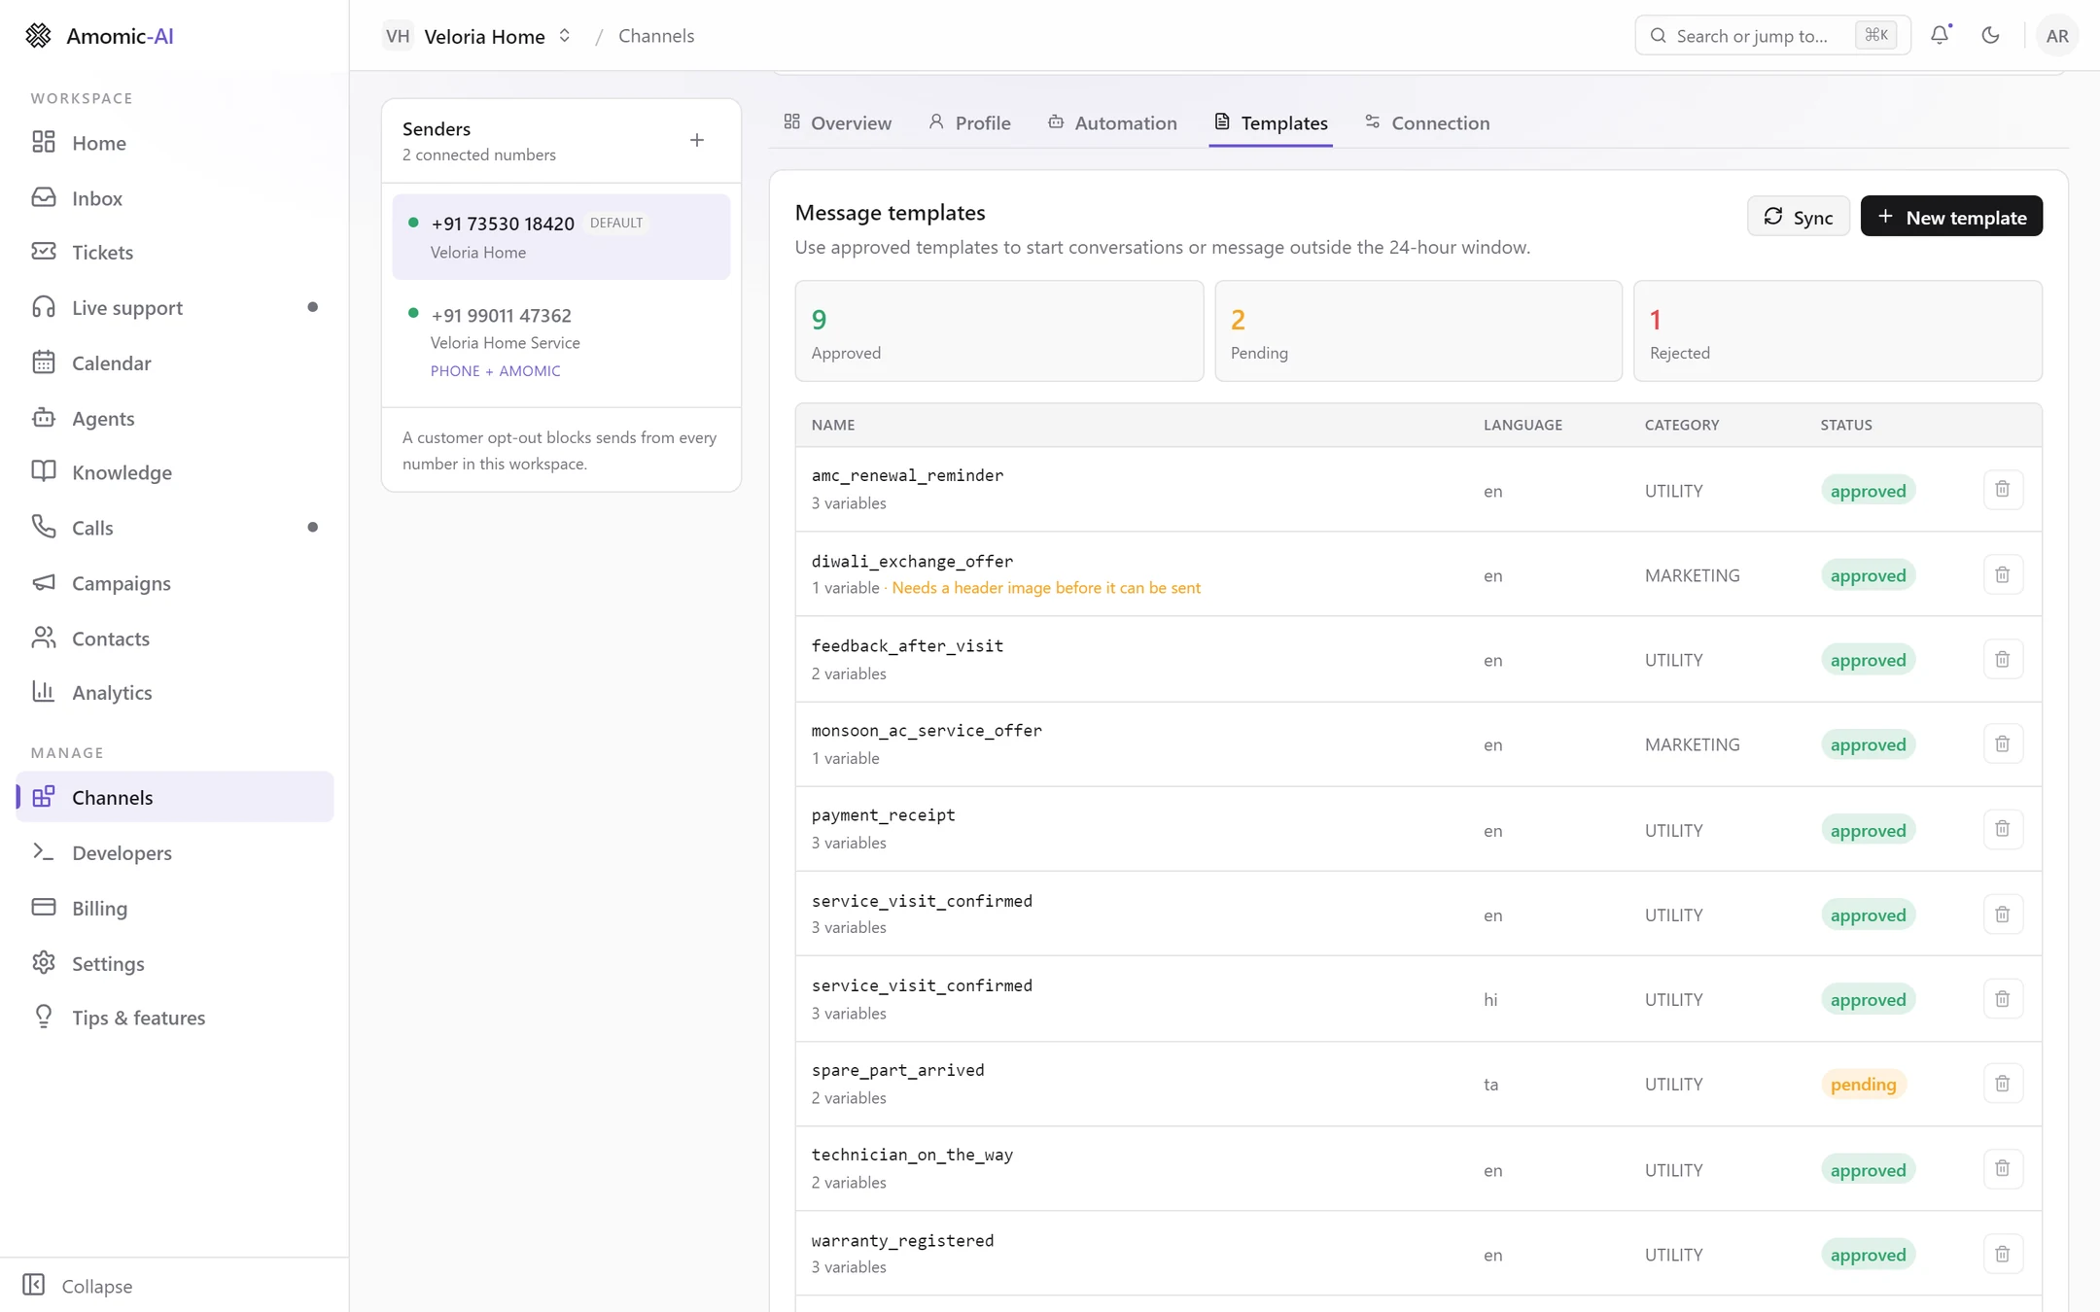The height and width of the screenshot is (1312, 2100).
Task: Open the Home sidebar item
Action: pyautogui.click(x=175, y=142)
